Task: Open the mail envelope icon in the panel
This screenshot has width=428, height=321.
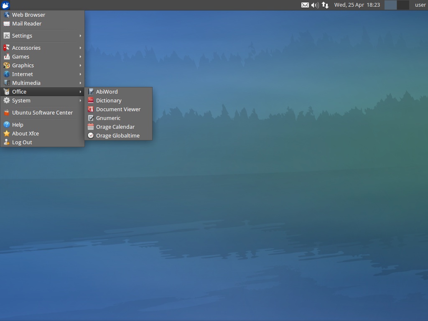Action: pos(305,5)
